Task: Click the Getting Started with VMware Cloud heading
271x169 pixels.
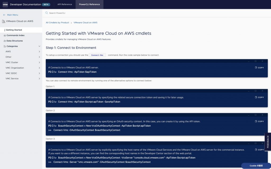Action: coord(98,33)
